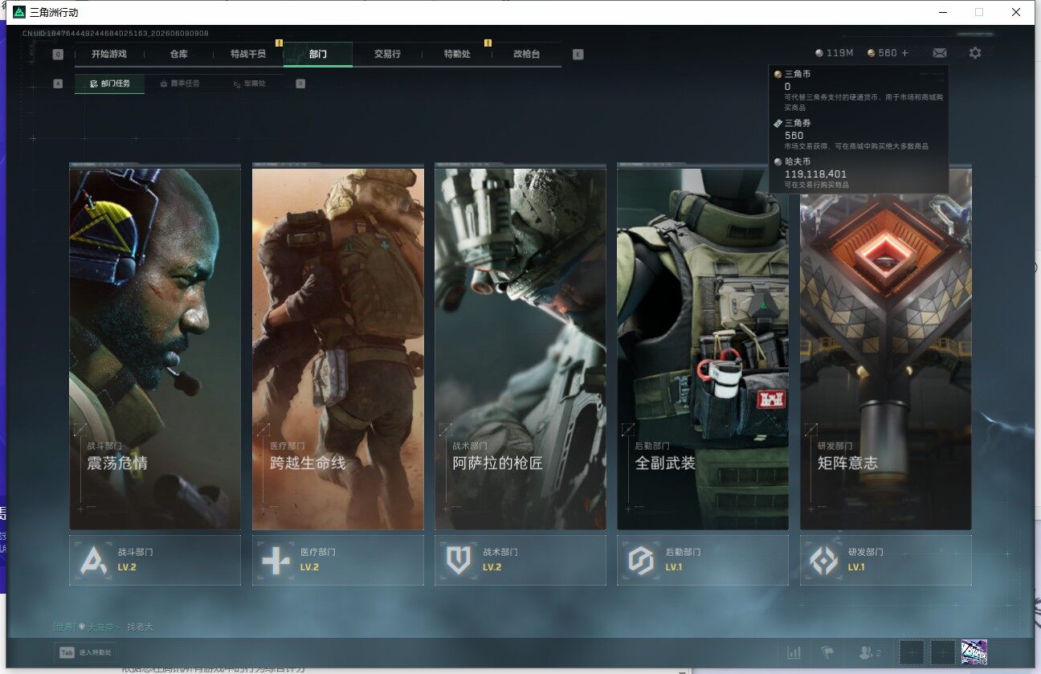The height and width of the screenshot is (674, 1041).
Task: Click the combat department A logo icon
Action: click(95, 560)
